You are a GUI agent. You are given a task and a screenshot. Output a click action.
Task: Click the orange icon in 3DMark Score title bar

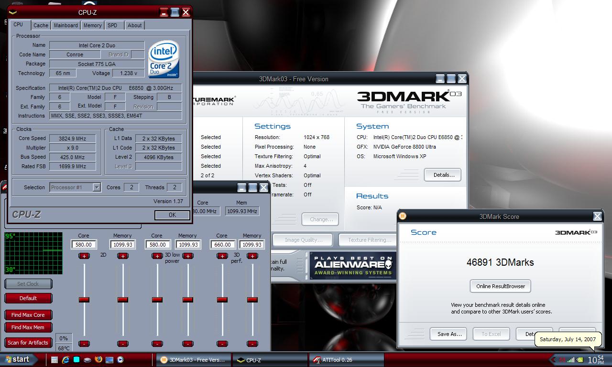(x=403, y=216)
